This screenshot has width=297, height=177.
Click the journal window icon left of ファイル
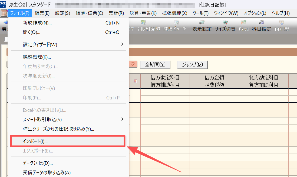[4, 13]
